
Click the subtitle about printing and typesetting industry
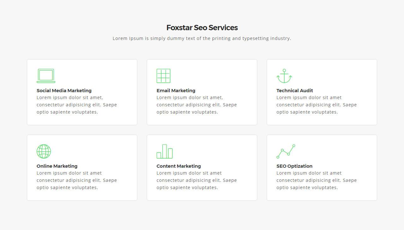coord(202,38)
